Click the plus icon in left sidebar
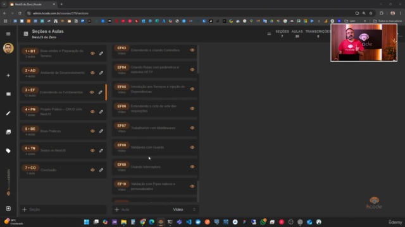Screen dimensions: 405x227 tap(8, 76)
